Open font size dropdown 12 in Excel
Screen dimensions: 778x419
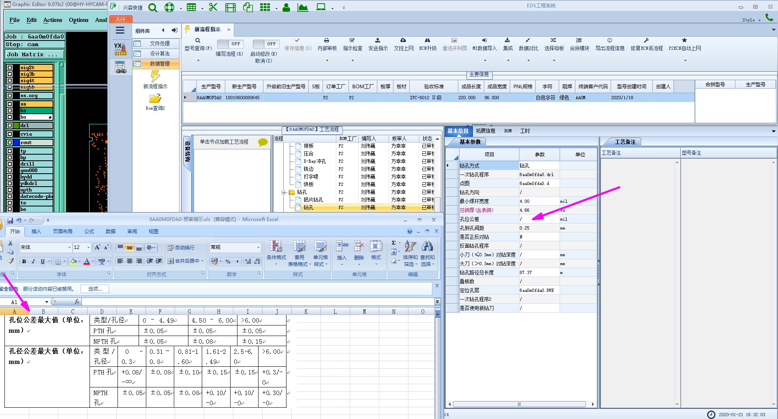(x=88, y=247)
